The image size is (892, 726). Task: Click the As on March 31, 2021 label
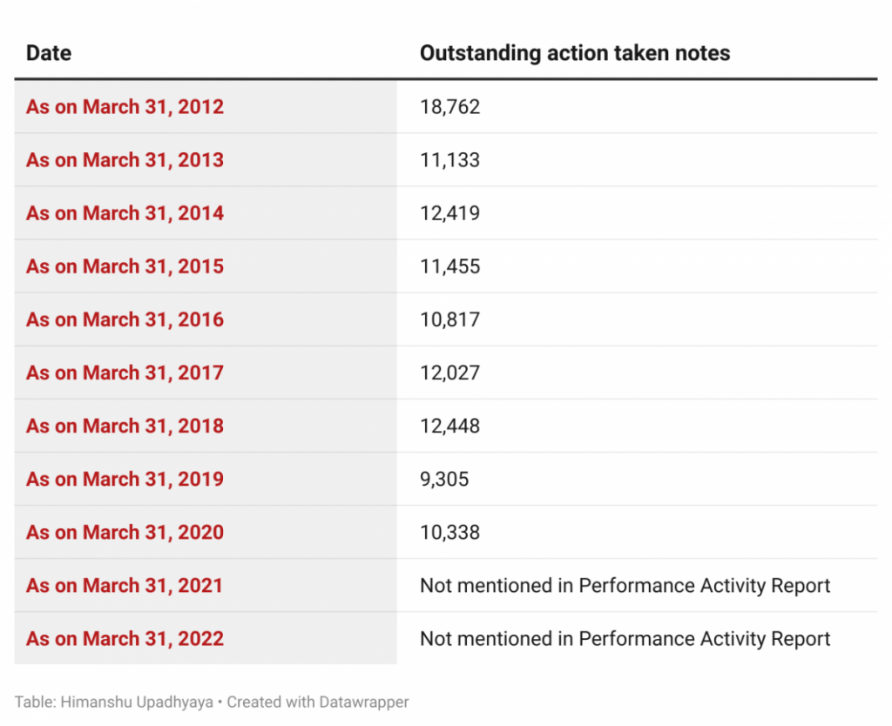point(125,585)
